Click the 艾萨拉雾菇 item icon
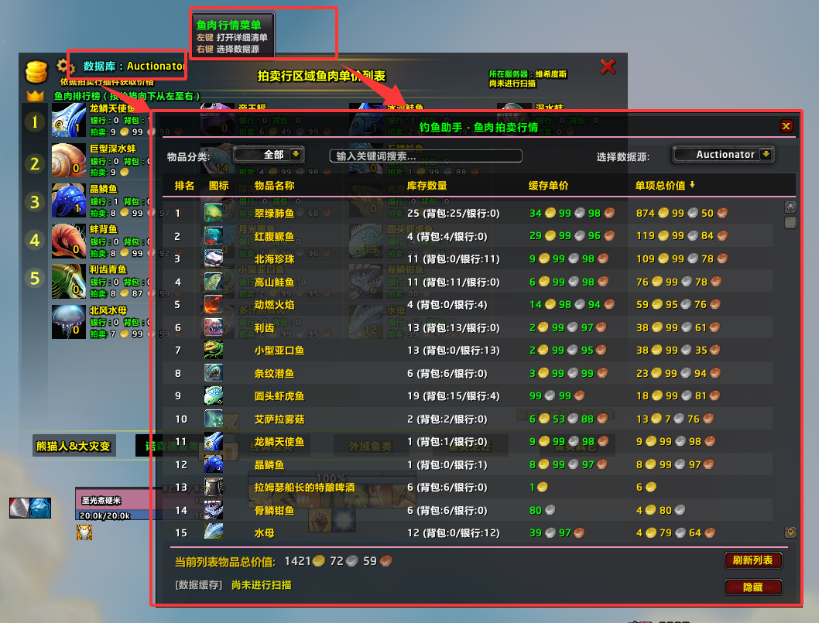The height and width of the screenshot is (623, 819). coord(213,419)
